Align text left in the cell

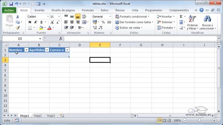coord(66,22)
